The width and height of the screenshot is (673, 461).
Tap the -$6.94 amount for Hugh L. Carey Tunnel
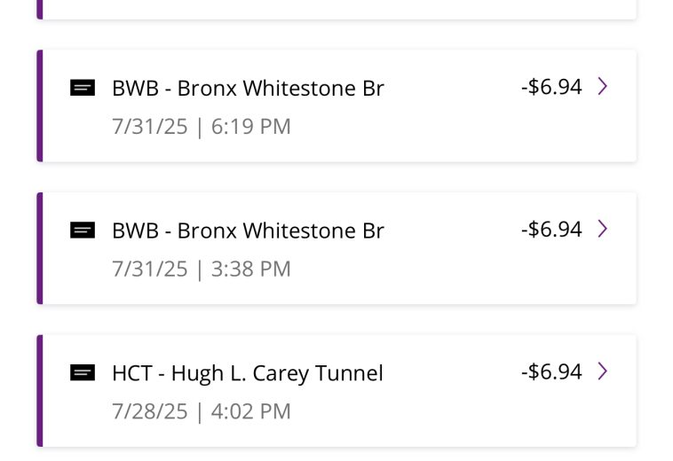551,372
